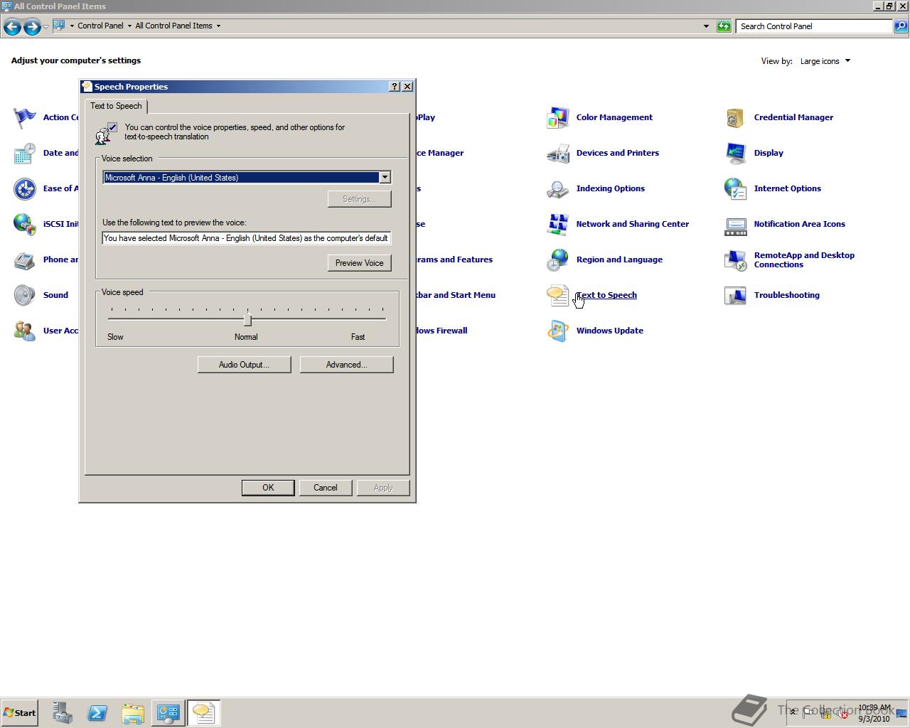Open the Windows Update icon

tap(558, 331)
